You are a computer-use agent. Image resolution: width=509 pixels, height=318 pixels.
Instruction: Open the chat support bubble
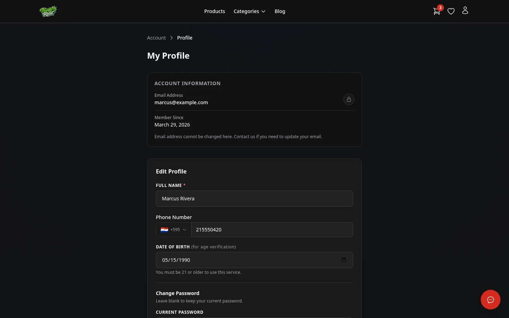[491, 300]
